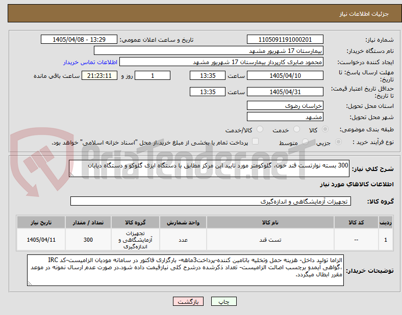Select the متوسط purchase type radio
Image resolution: width=402 pixels, height=315 pixels.
(305, 142)
